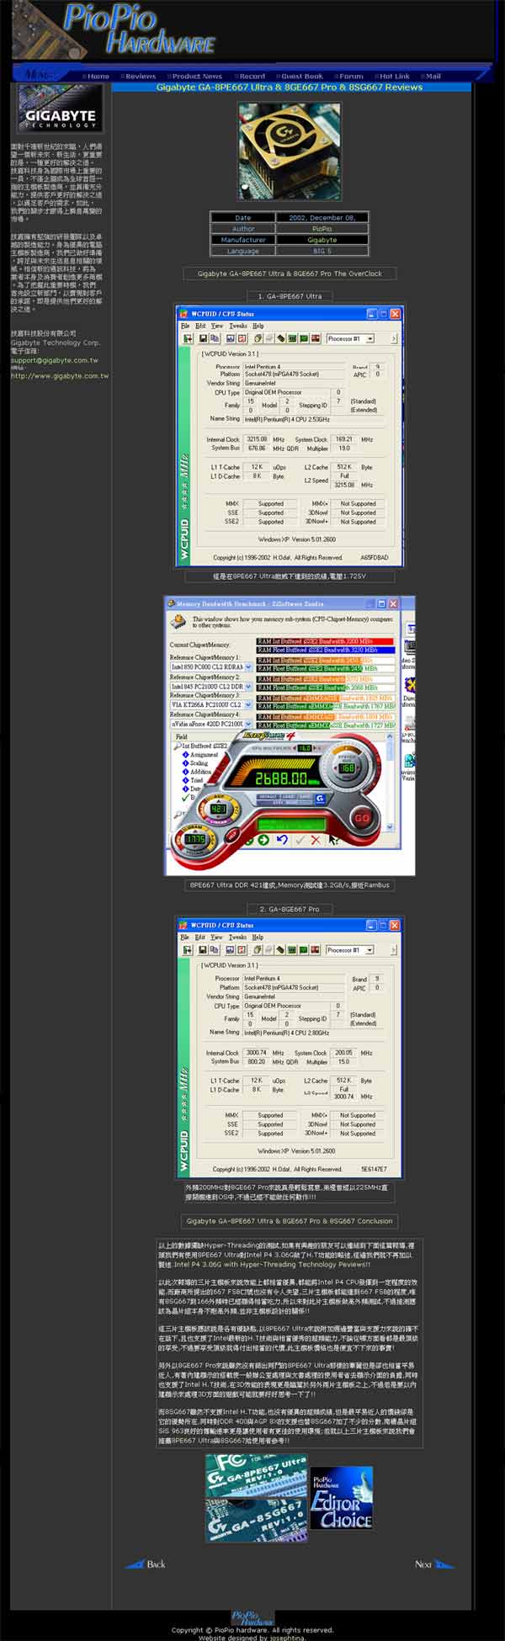Visit the Forum link in navigation

350,76
